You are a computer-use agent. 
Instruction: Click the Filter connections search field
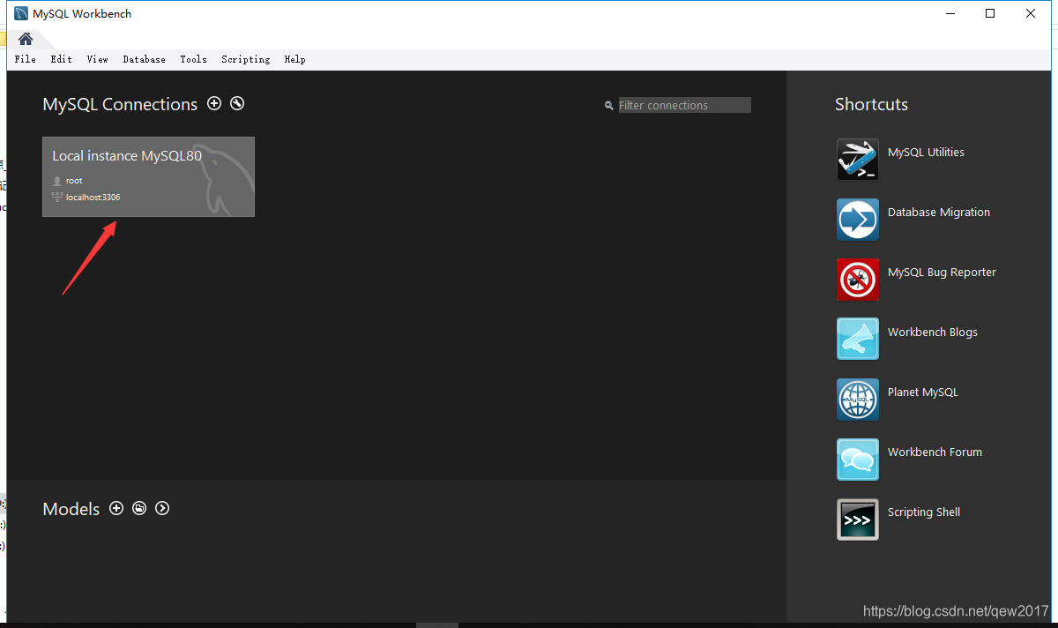point(684,105)
